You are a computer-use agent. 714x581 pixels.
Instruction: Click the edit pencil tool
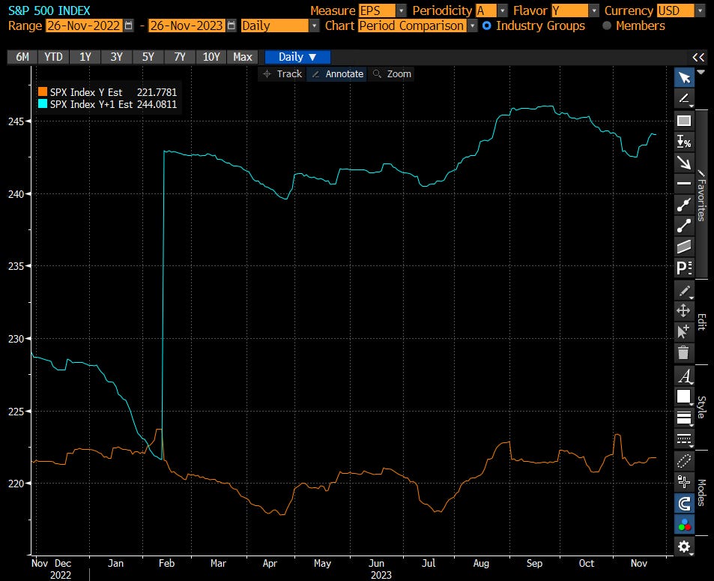(684, 291)
